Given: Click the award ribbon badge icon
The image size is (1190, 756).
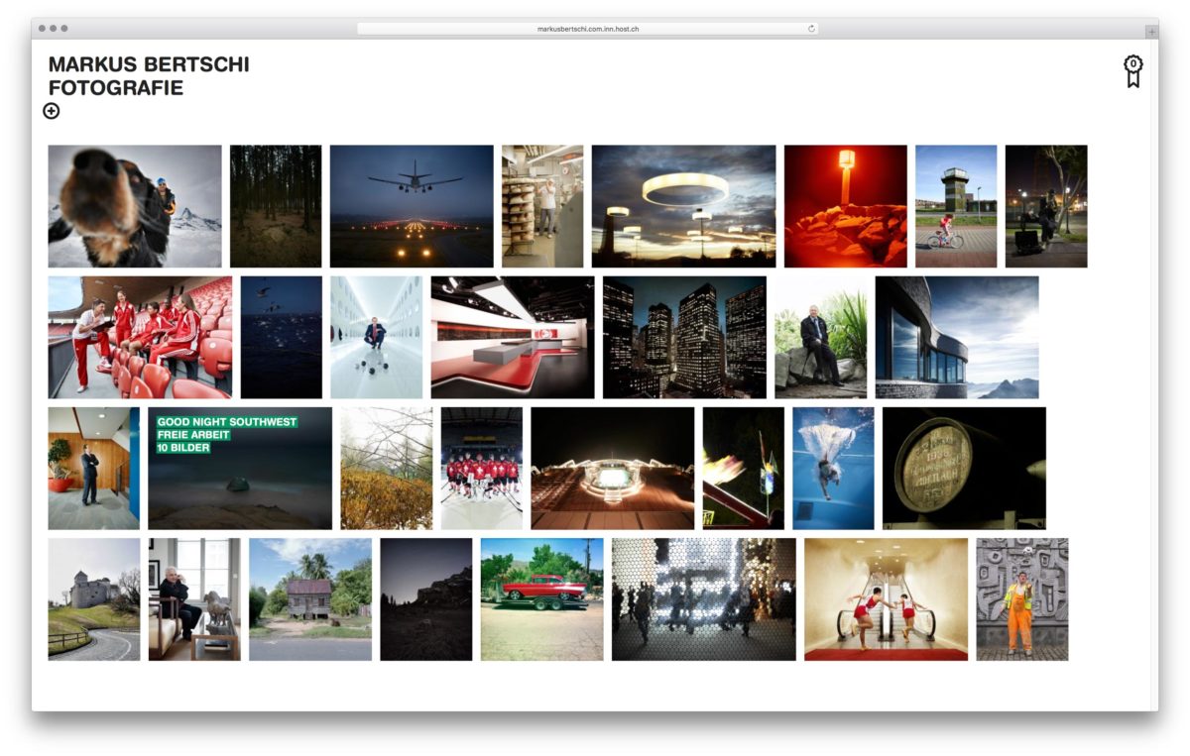Looking at the screenshot, I should tap(1132, 70).
